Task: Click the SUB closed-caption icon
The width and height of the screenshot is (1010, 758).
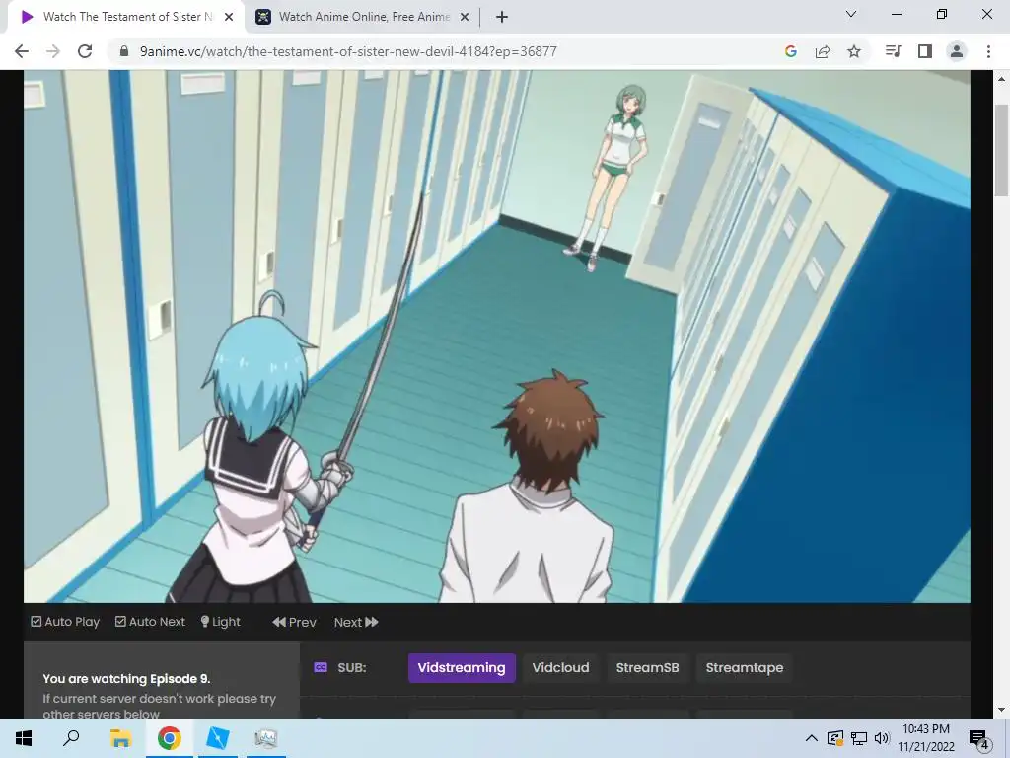Action: click(x=321, y=668)
